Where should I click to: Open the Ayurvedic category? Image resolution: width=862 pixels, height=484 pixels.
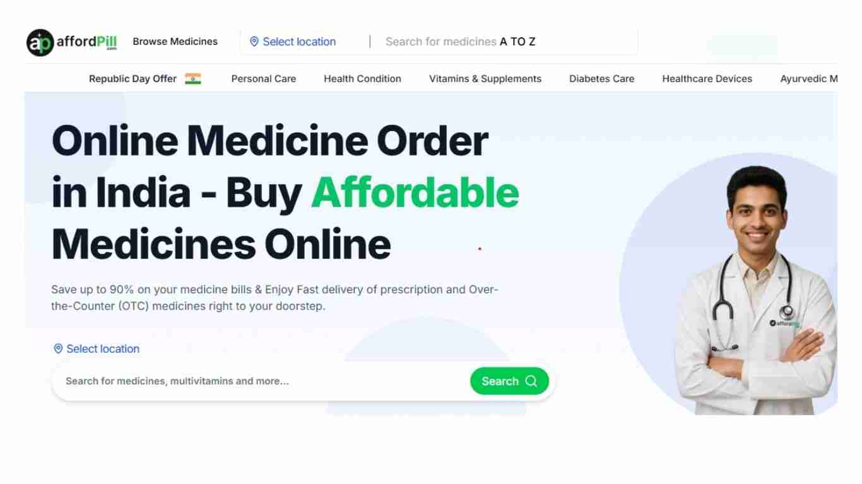[809, 79]
